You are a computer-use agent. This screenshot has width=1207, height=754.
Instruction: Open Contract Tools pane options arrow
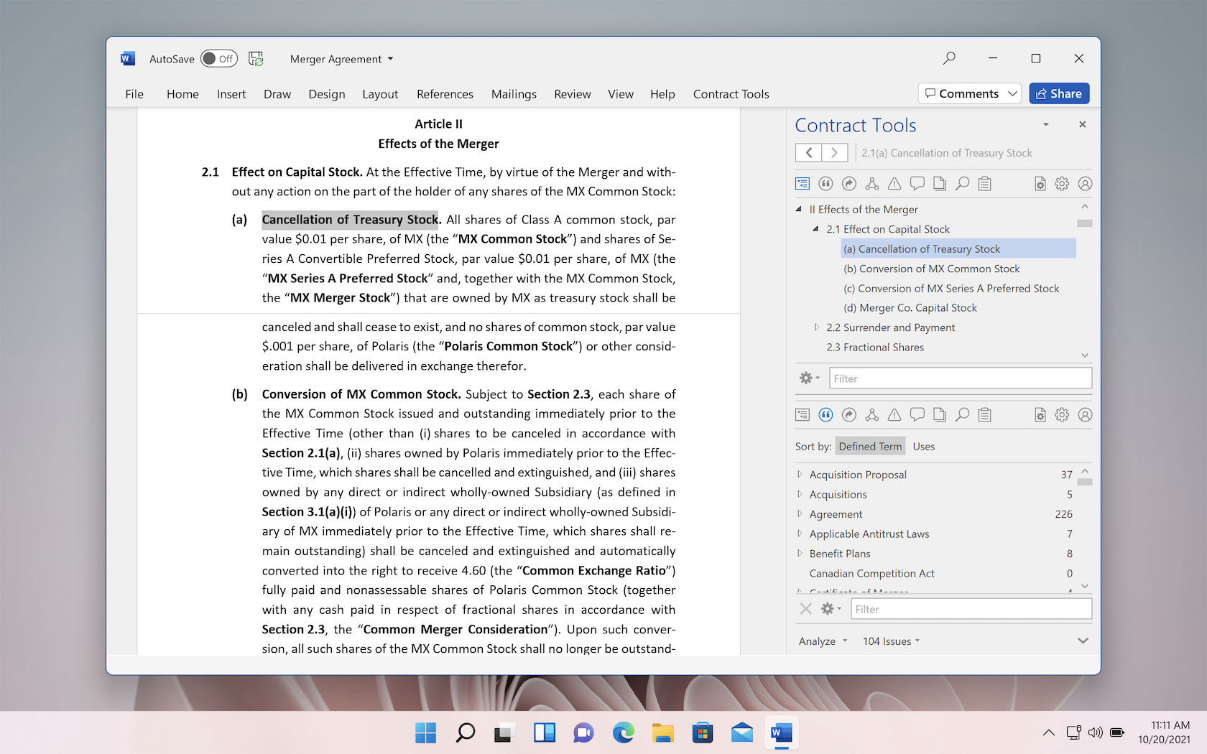tap(1046, 124)
